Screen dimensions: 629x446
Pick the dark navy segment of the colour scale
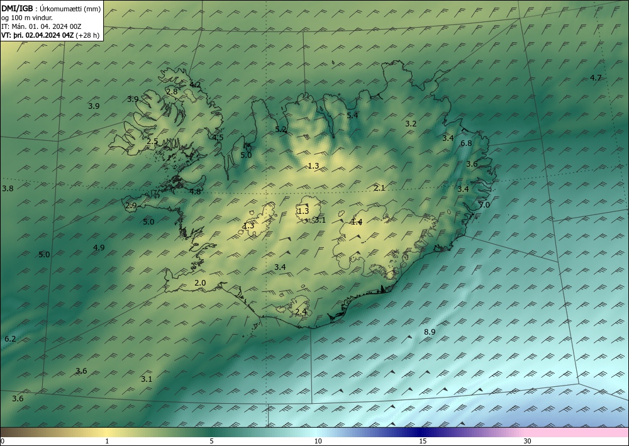coord(419,432)
